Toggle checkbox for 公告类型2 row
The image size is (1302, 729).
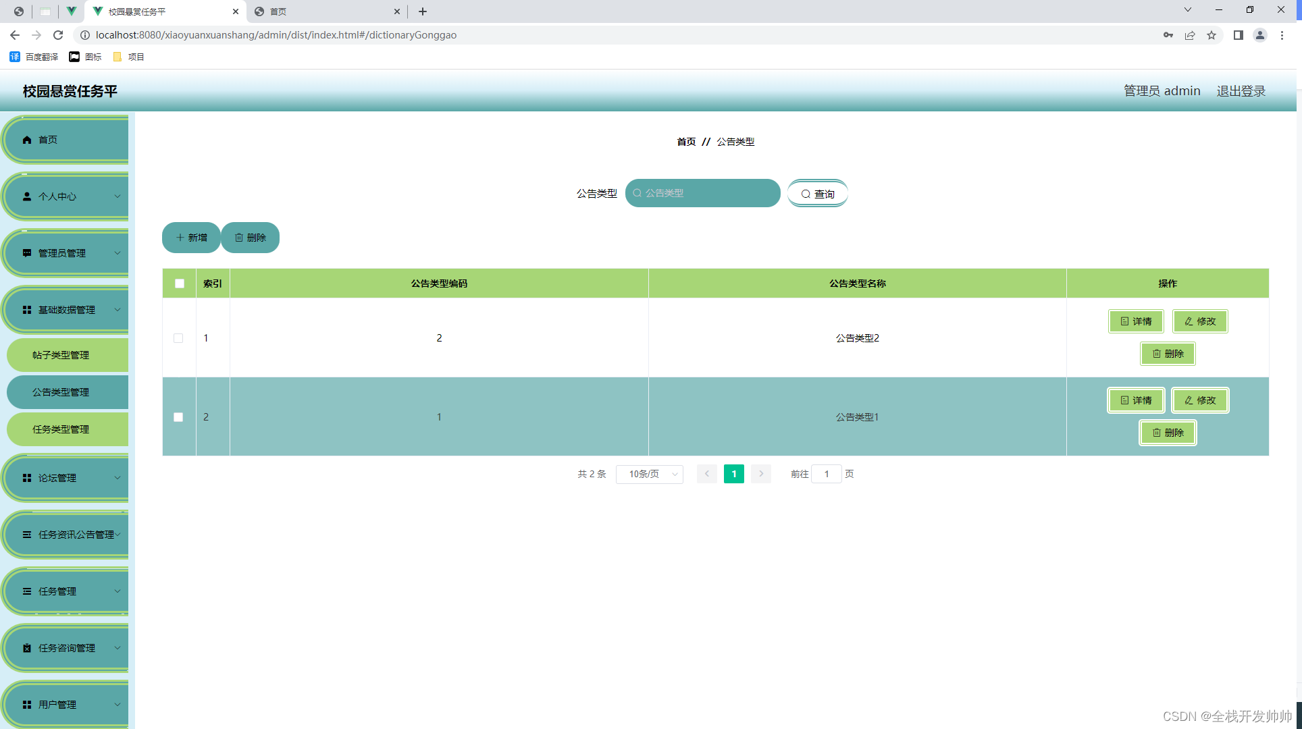178,337
